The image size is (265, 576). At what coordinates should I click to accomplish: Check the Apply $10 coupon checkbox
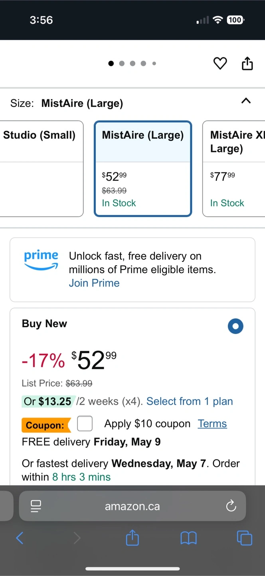pos(85,424)
